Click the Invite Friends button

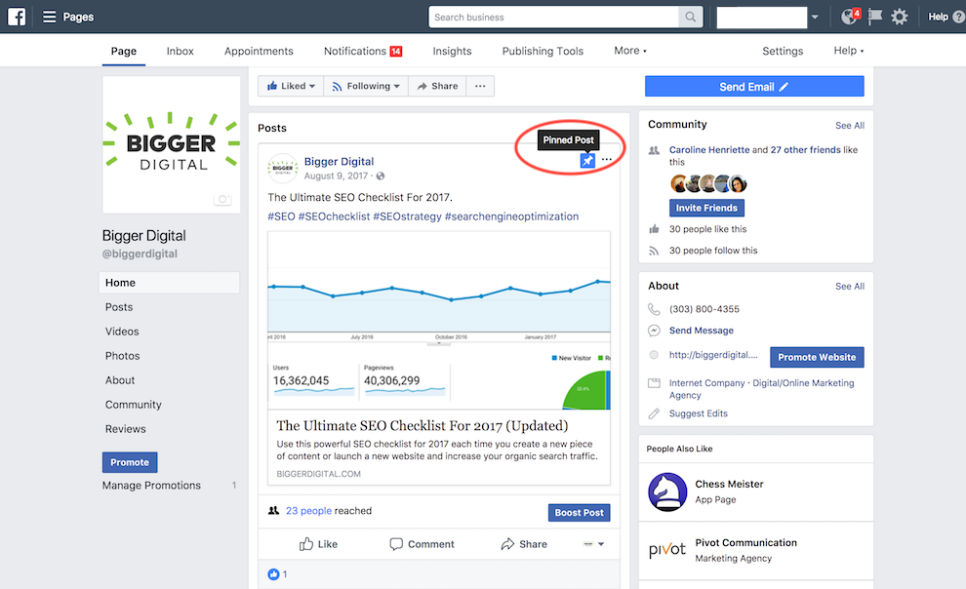click(x=706, y=208)
